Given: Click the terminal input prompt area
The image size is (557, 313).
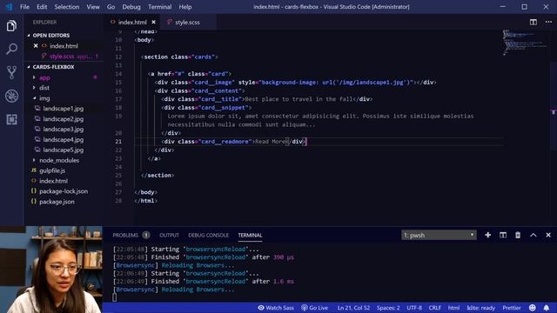Looking at the screenshot, I should tap(114, 297).
